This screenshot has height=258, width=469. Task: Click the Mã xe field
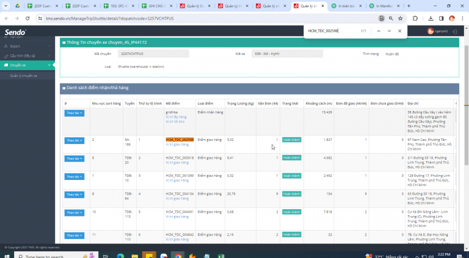click(x=287, y=54)
